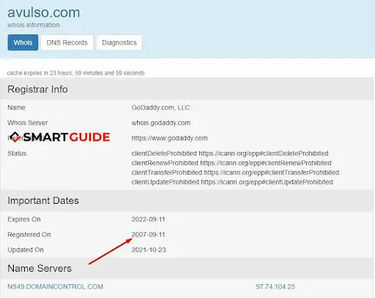Click the Registrar Info section header
Viewport: 375px width, 298px height.
coord(37,89)
